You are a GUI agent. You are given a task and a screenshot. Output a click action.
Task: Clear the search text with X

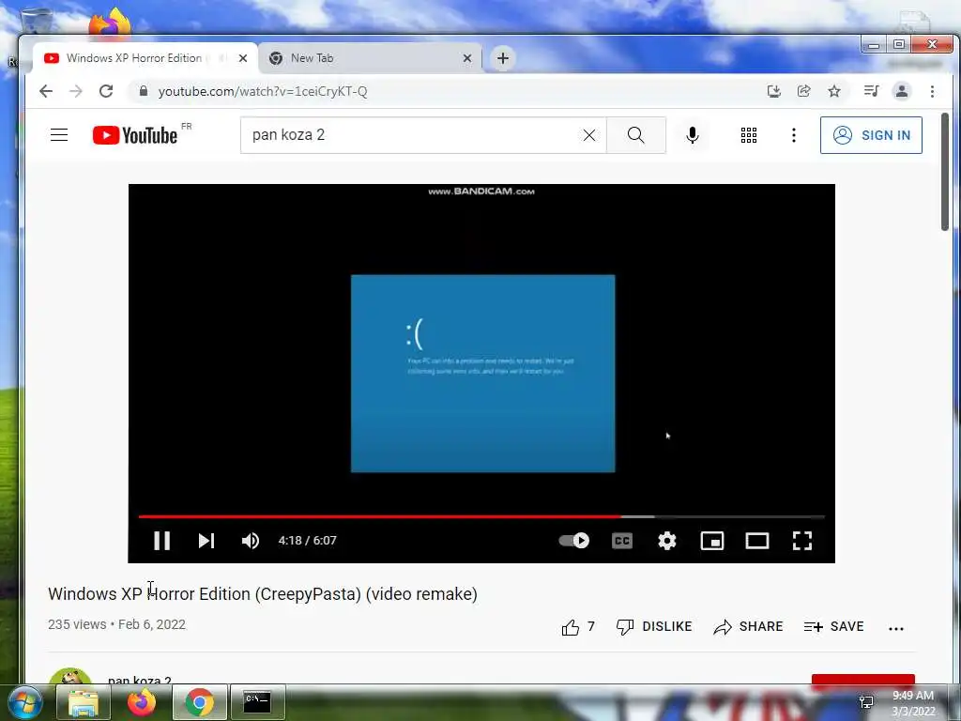pos(589,135)
